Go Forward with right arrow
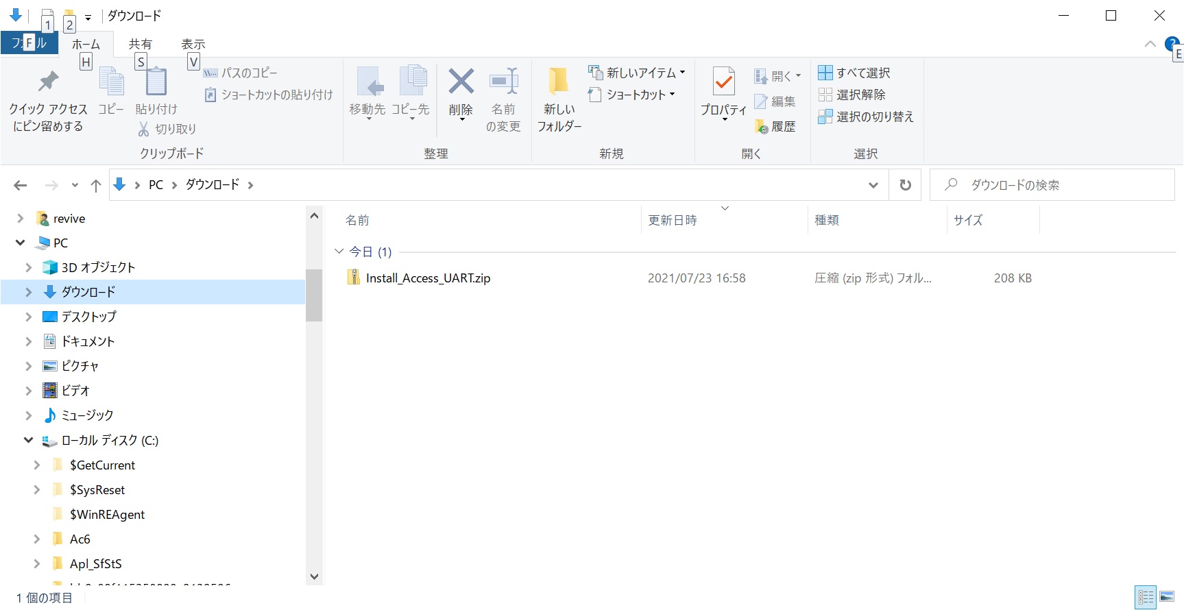The width and height of the screenshot is (1184, 610). point(51,185)
